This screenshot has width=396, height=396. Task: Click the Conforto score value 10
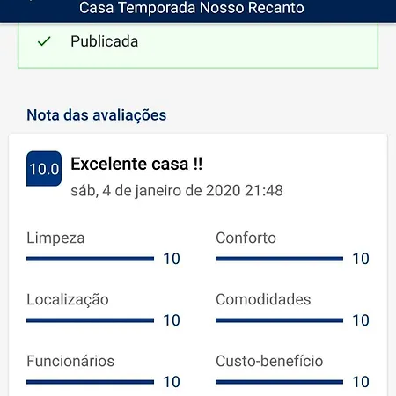point(361,259)
